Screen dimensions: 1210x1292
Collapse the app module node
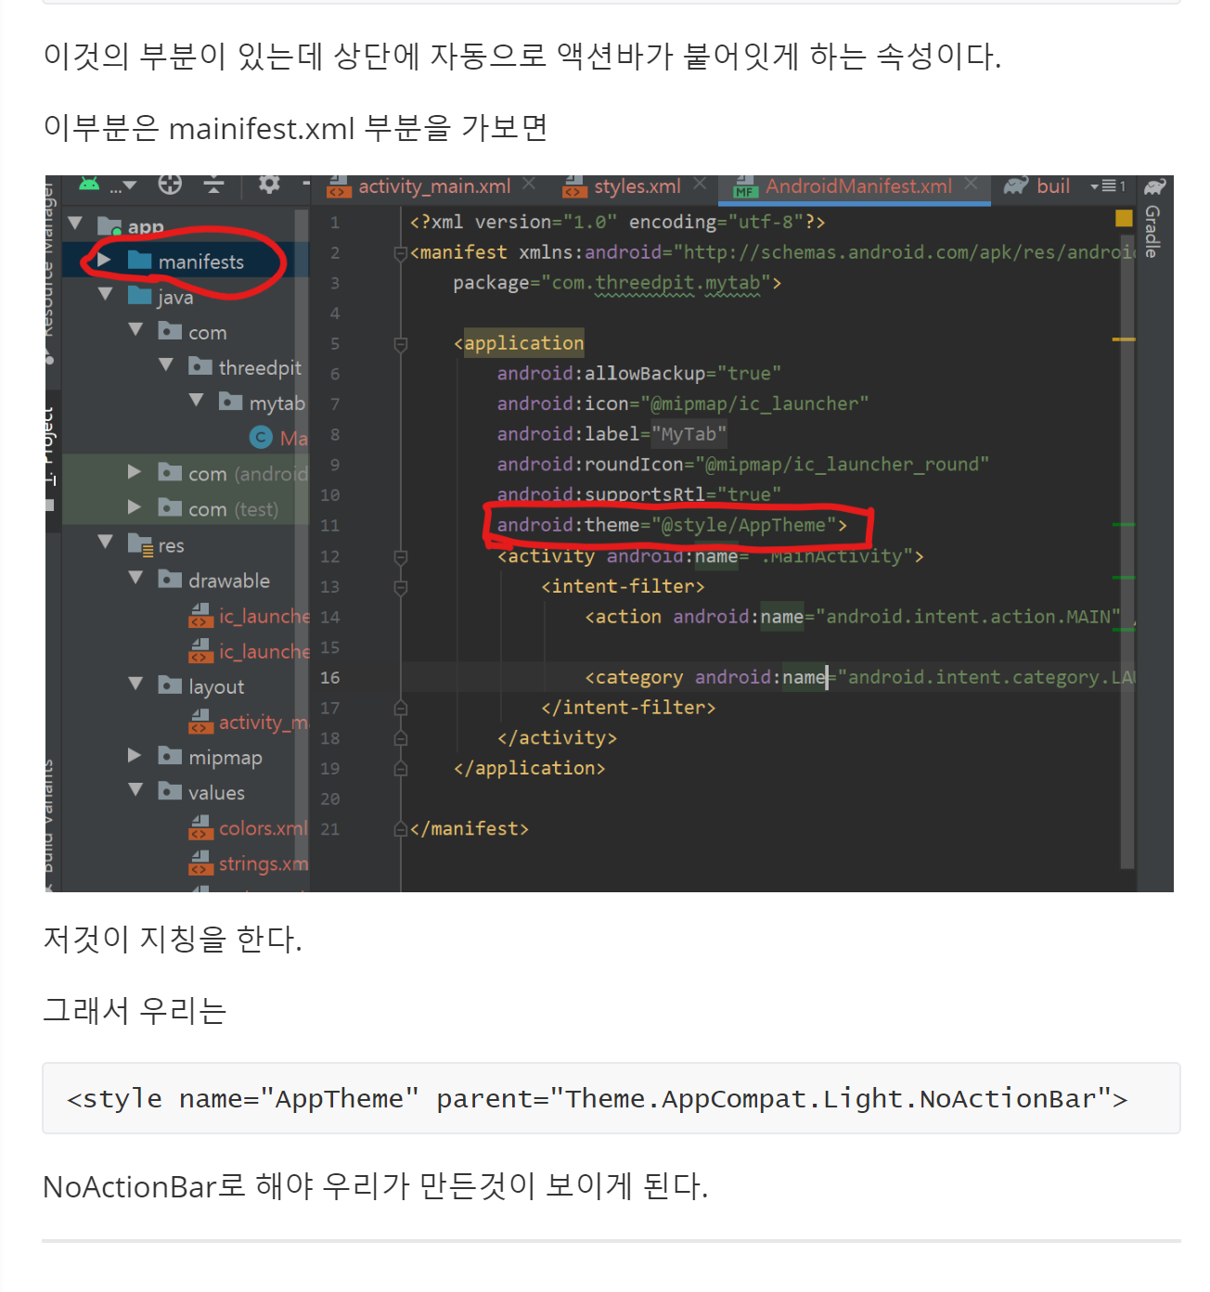tap(76, 224)
